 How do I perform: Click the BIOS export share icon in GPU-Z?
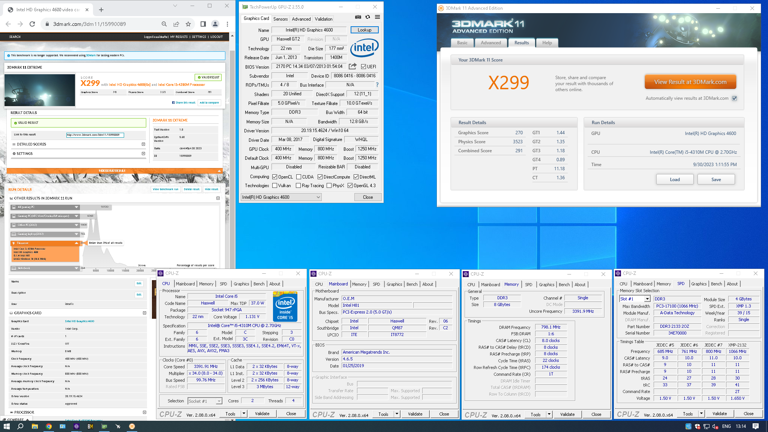(352, 66)
